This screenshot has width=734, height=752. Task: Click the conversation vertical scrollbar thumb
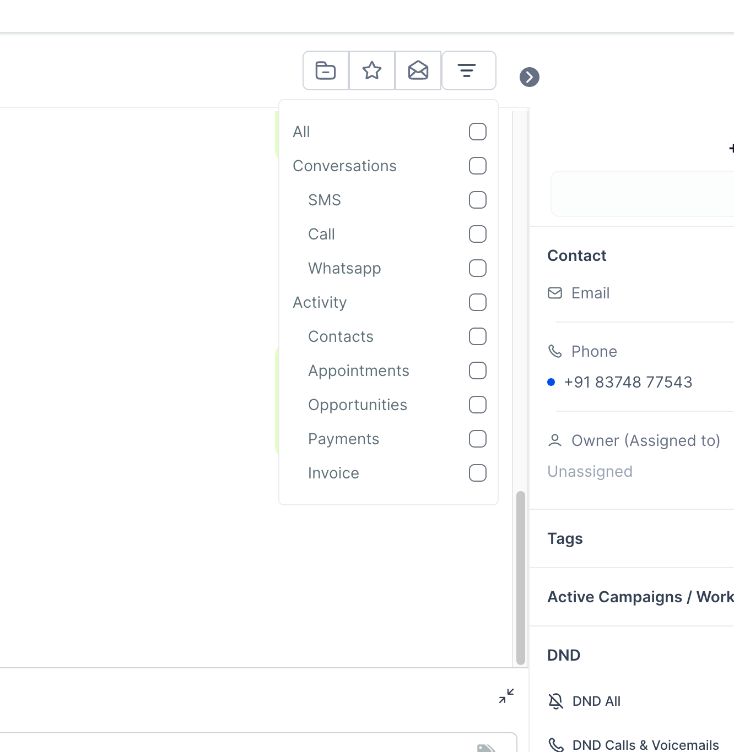tap(521, 578)
